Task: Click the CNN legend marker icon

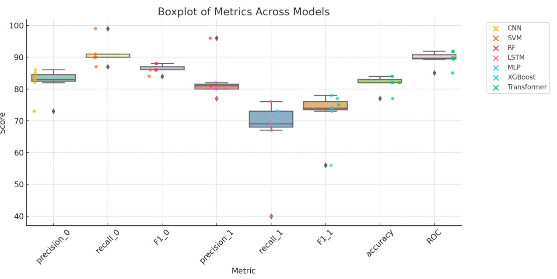Action: 496,28
